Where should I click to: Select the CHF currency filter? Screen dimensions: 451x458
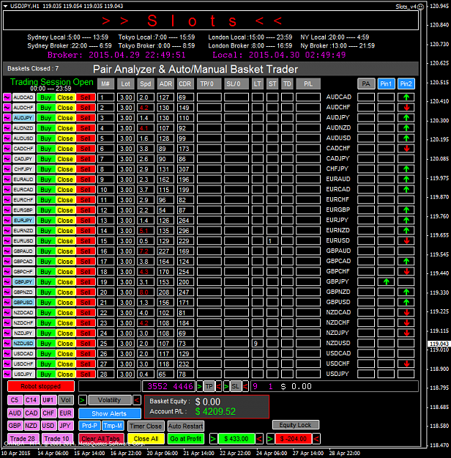coord(48,413)
